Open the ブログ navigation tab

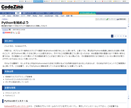point(48,13)
